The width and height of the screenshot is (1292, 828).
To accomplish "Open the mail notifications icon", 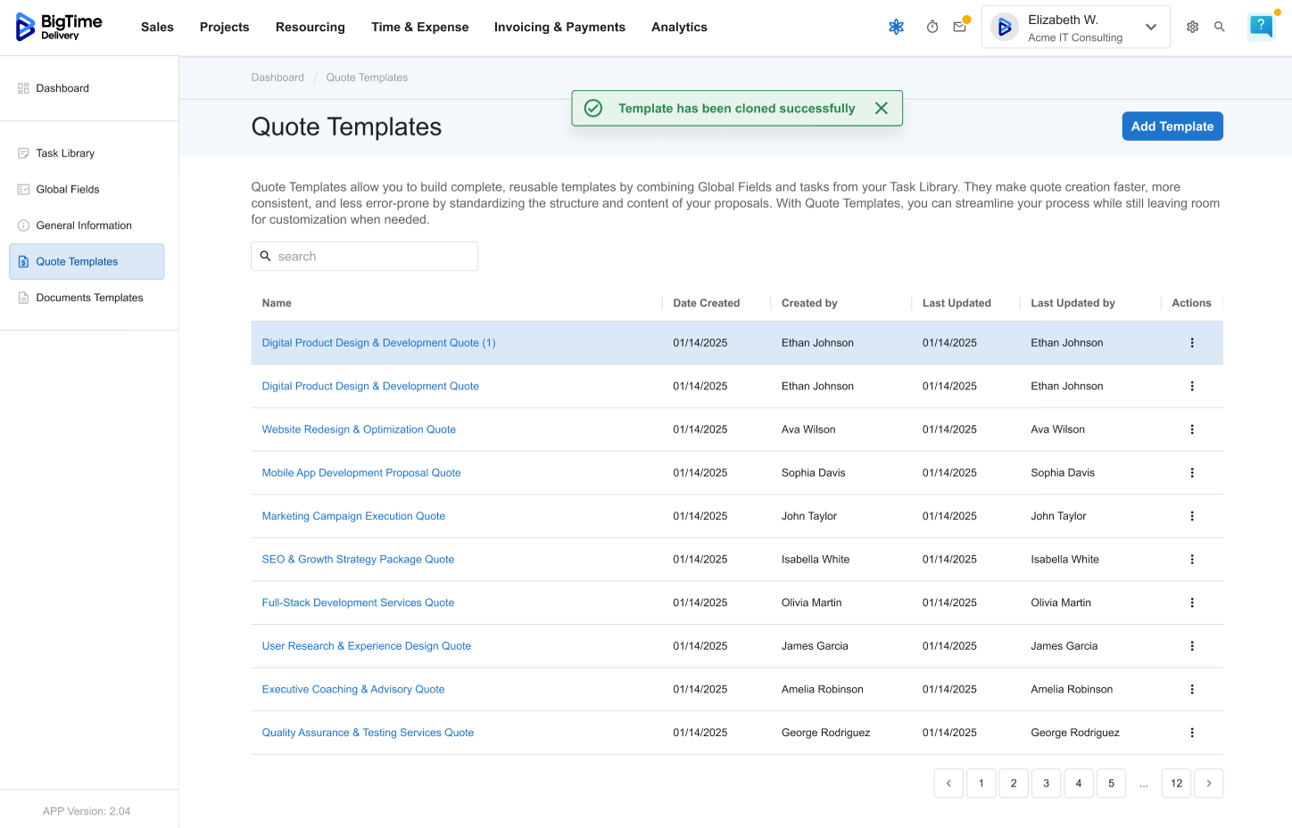I will (959, 27).
